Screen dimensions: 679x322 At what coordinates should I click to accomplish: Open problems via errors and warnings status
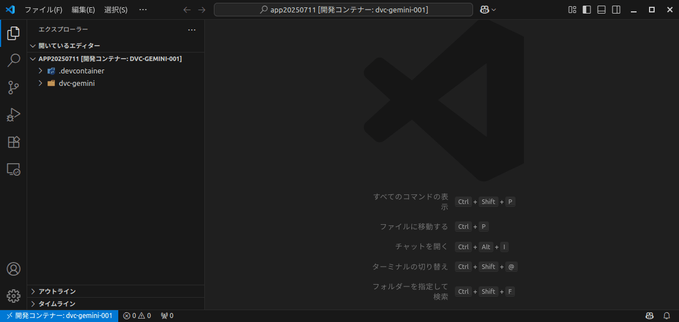137,316
